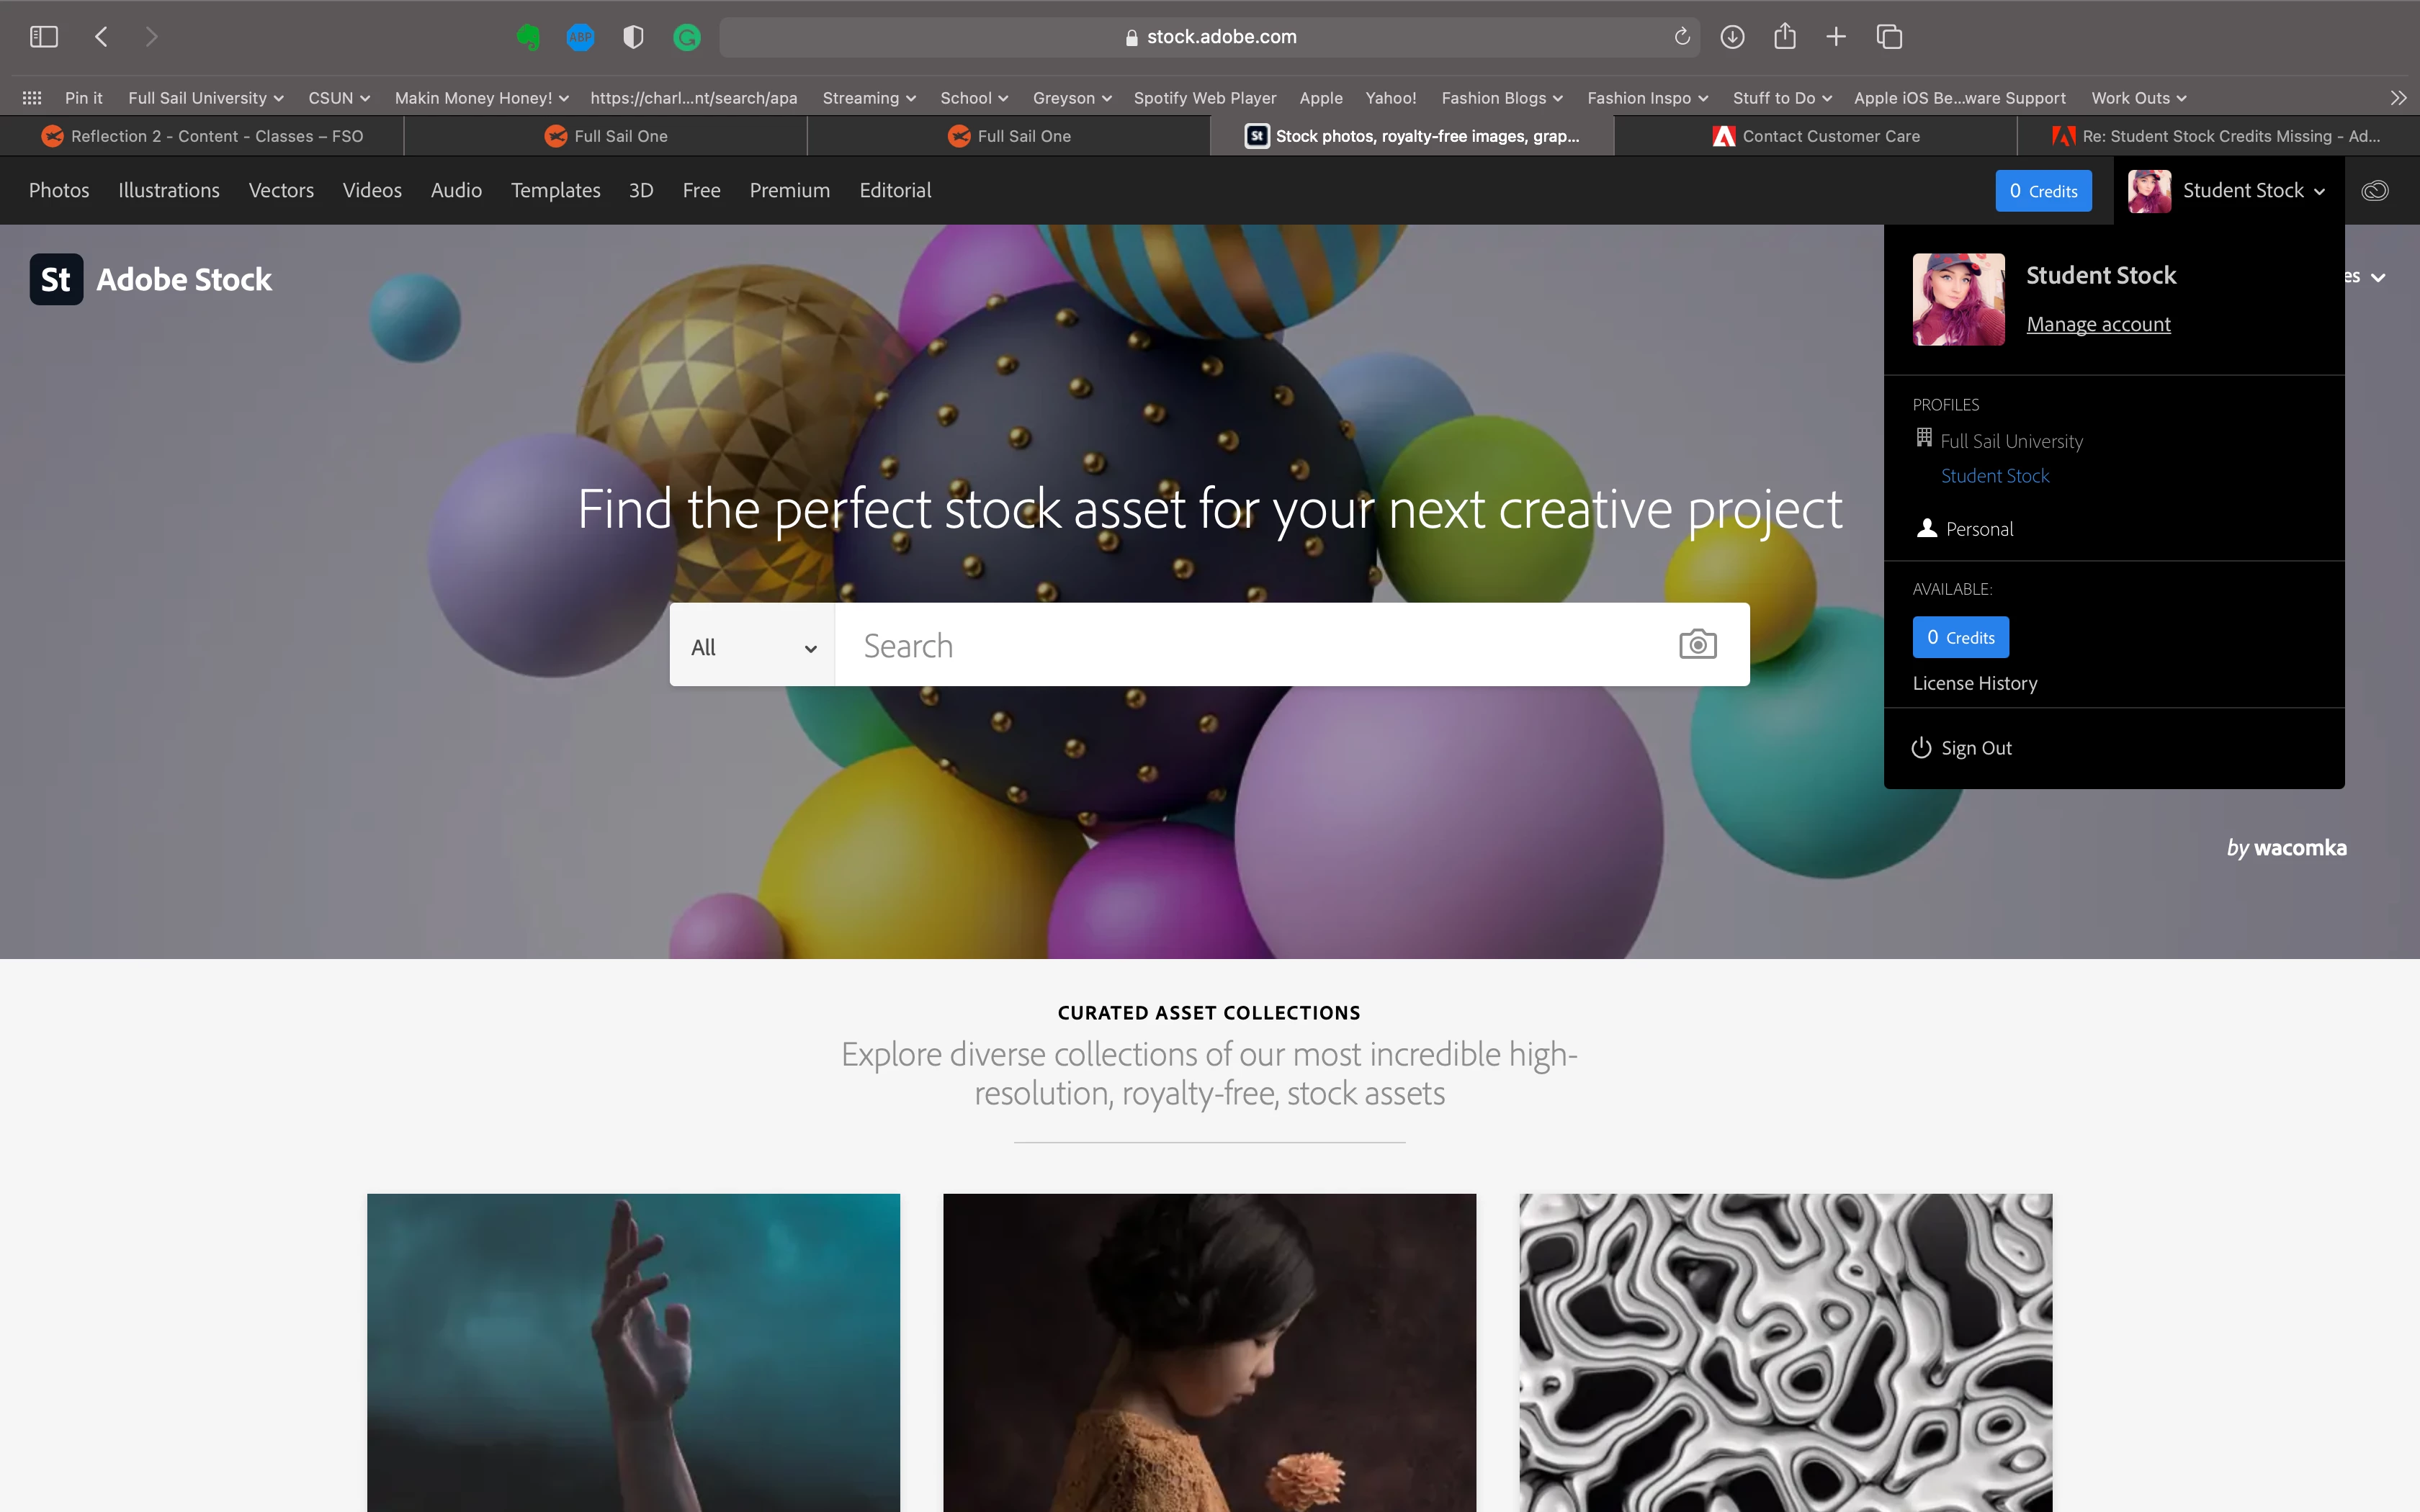Click the Adobe Stock St logo
The image size is (2420, 1512).
click(56, 279)
